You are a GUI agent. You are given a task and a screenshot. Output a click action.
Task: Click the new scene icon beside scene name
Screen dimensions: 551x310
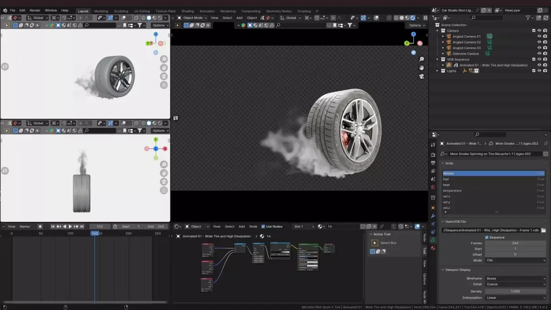coord(484,10)
